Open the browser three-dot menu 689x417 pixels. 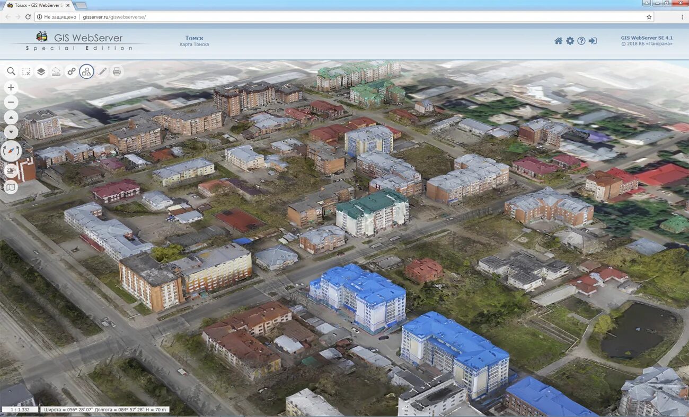coord(682,17)
